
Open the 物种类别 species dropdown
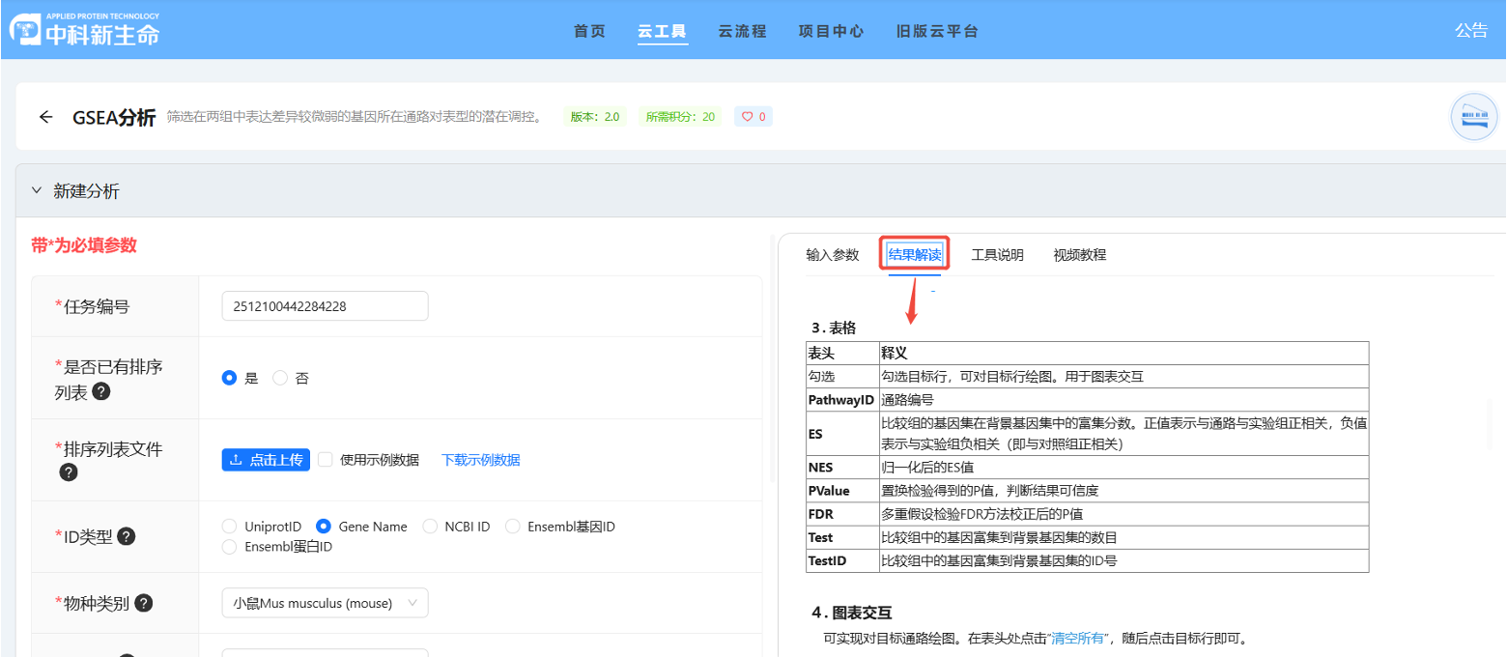(x=325, y=603)
